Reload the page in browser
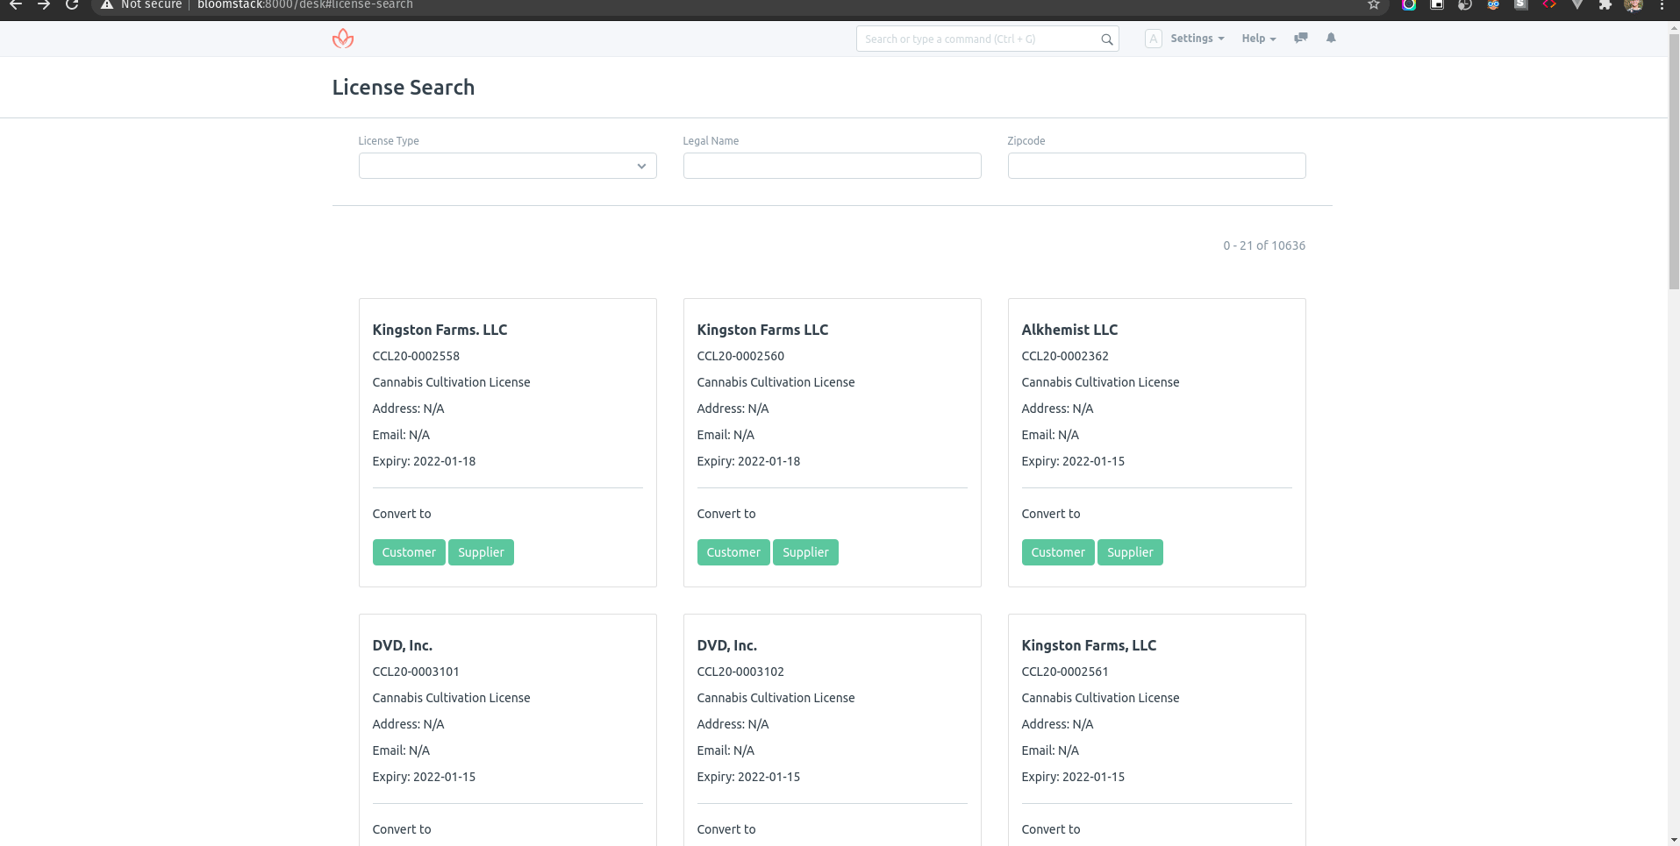 [73, 5]
